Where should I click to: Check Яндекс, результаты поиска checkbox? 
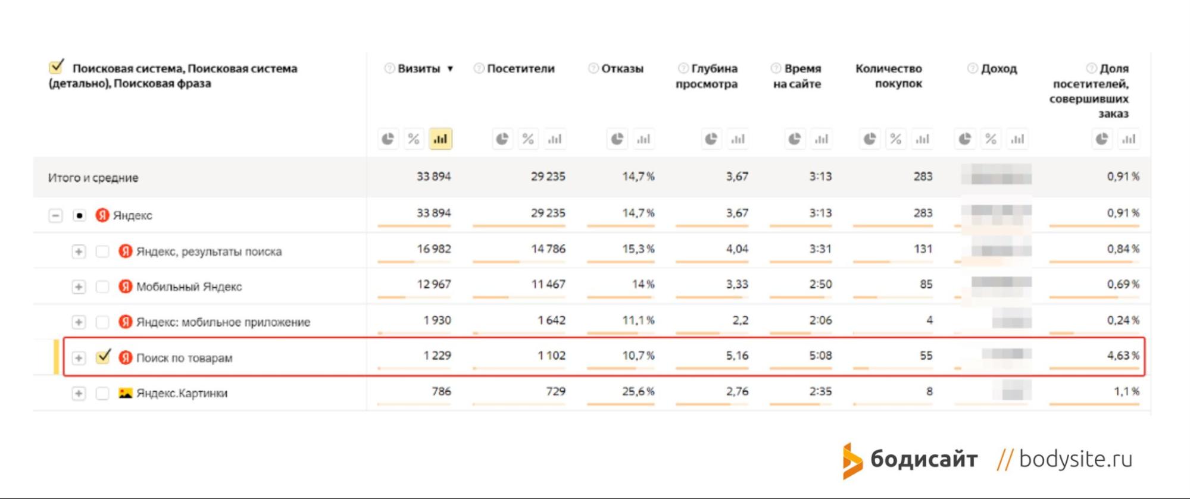(102, 251)
